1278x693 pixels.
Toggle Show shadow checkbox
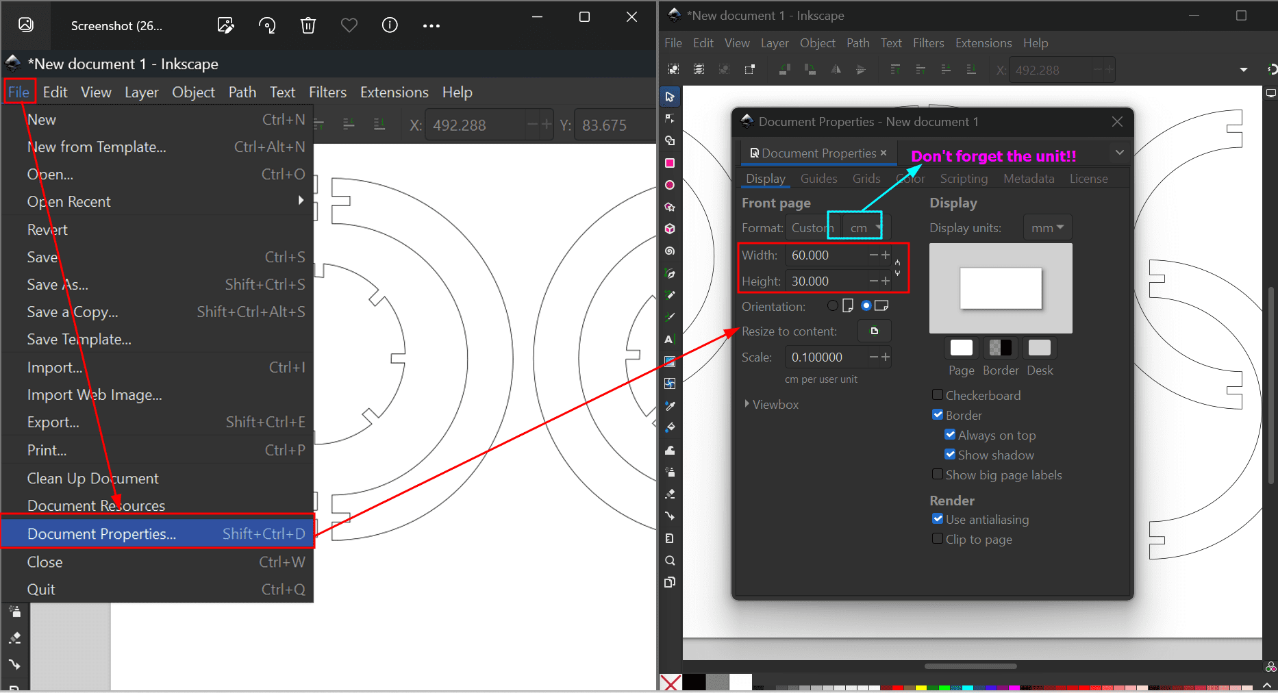tap(950, 454)
